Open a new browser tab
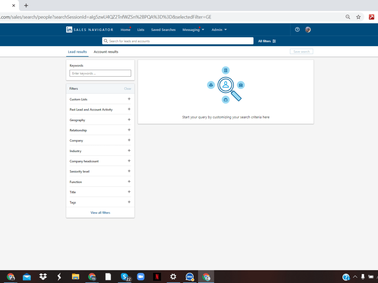This screenshot has height=283, width=378. pyautogui.click(x=26, y=5)
